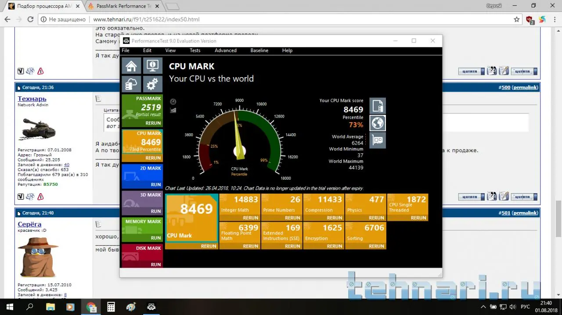The height and width of the screenshot is (315, 562).
Task: Open the Edit menu
Action: tap(147, 50)
